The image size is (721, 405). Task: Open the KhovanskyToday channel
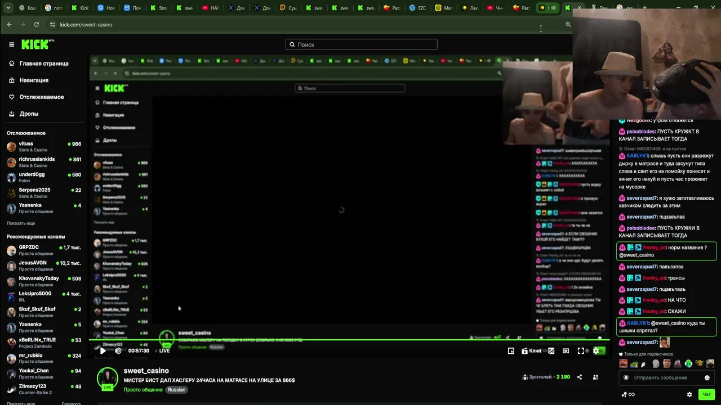click(44, 281)
